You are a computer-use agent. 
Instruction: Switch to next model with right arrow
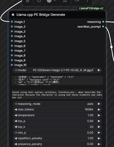(99, 70)
